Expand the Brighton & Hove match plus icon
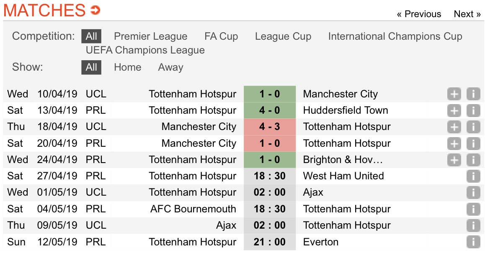Image resolution: width=485 pixels, height=255 pixels. (454, 160)
